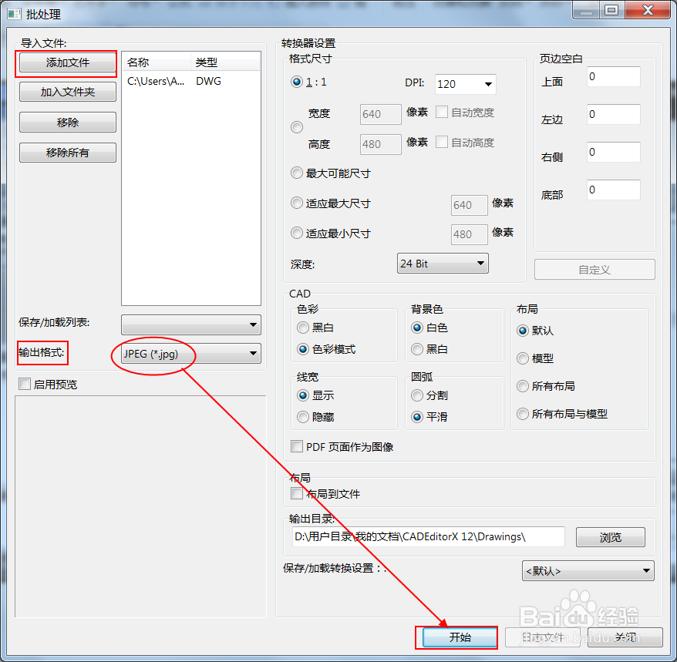Click 浏览 to browse output directory
Image resolution: width=677 pixels, height=662 pixels.
(x=611, y=536)
